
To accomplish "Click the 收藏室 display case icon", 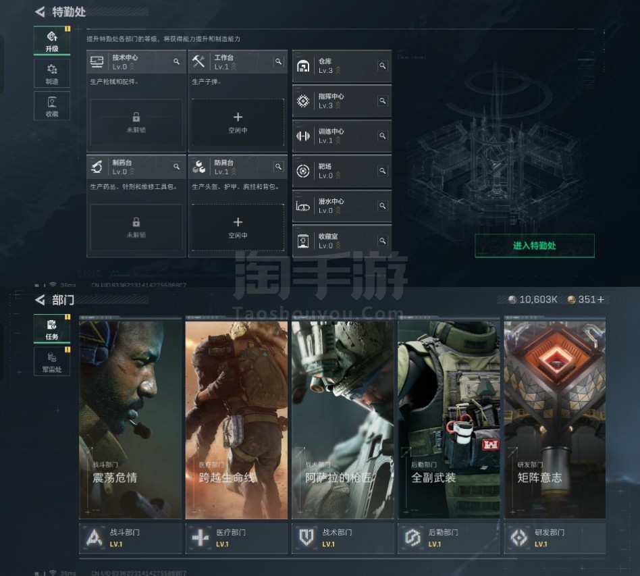I will click(x=303, y=241).
